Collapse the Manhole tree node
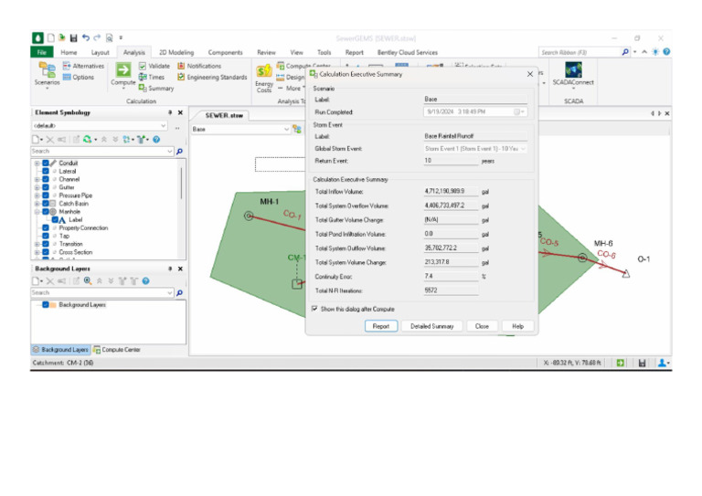702x496 pixels. pyautogui.click(x=37, y=212)
